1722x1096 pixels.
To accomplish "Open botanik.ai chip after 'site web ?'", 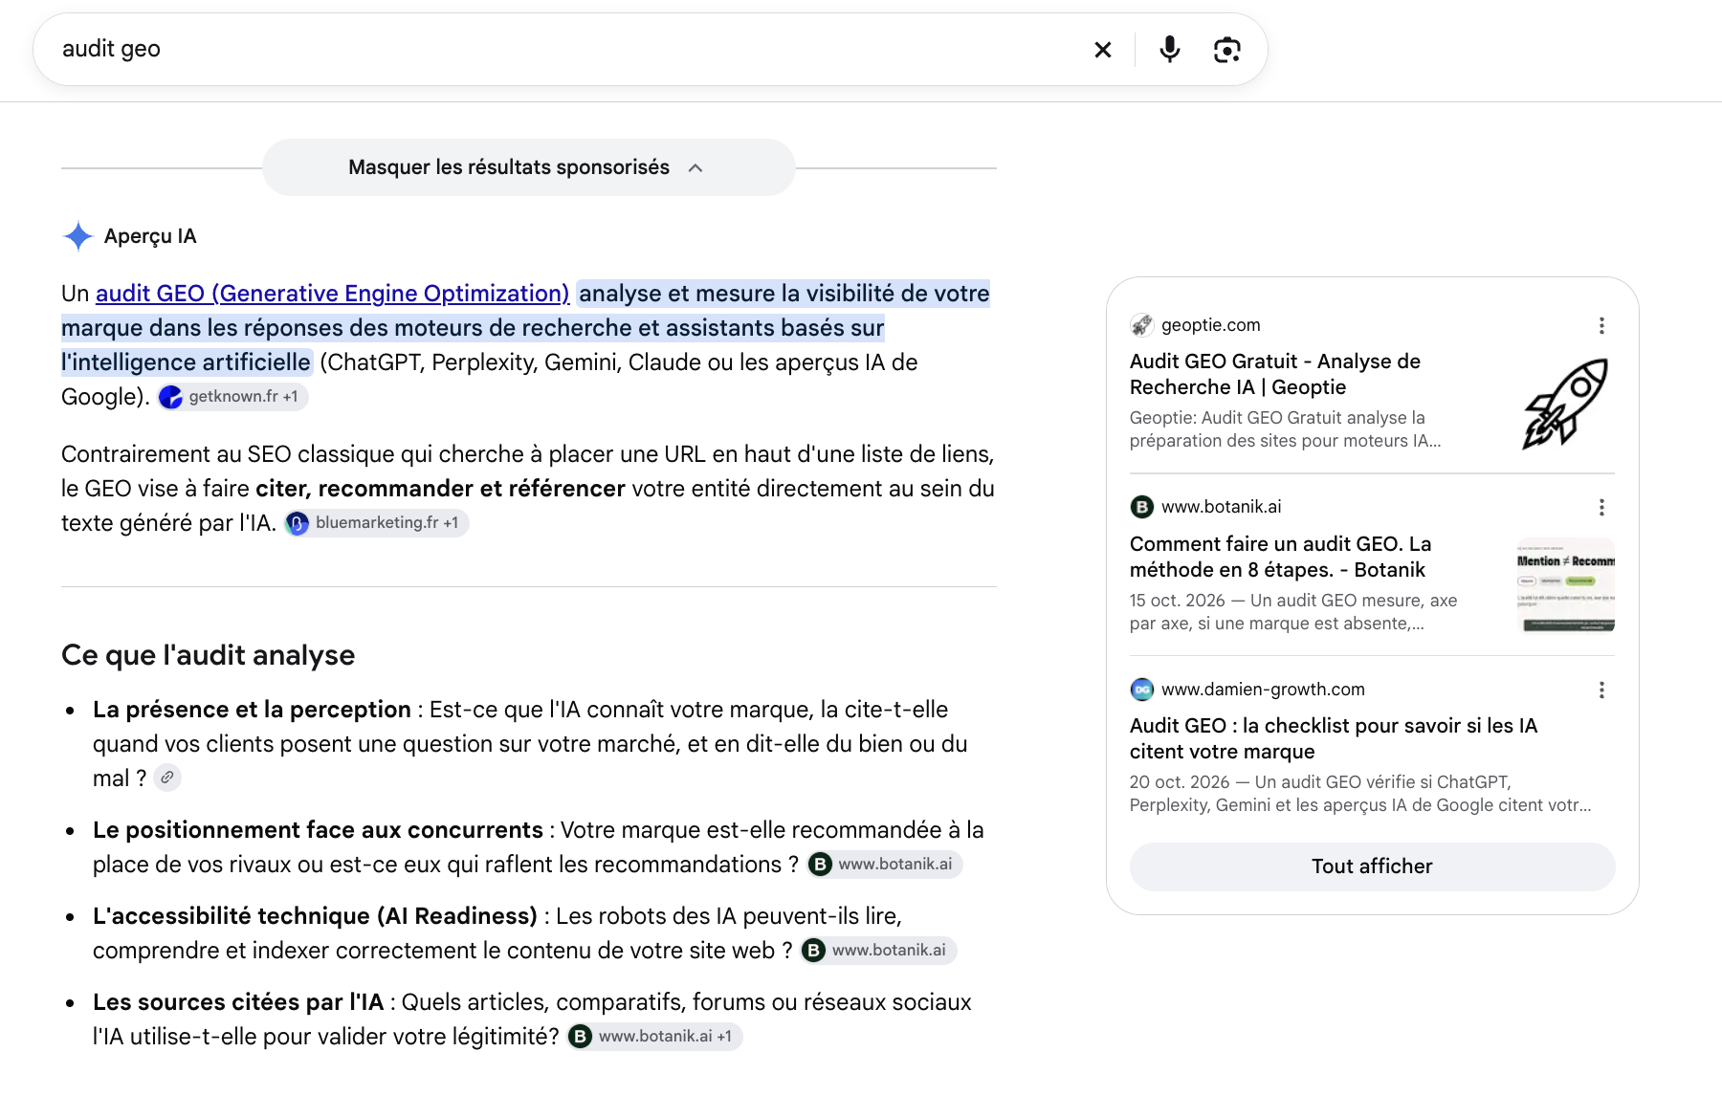I will pos(878,951).
